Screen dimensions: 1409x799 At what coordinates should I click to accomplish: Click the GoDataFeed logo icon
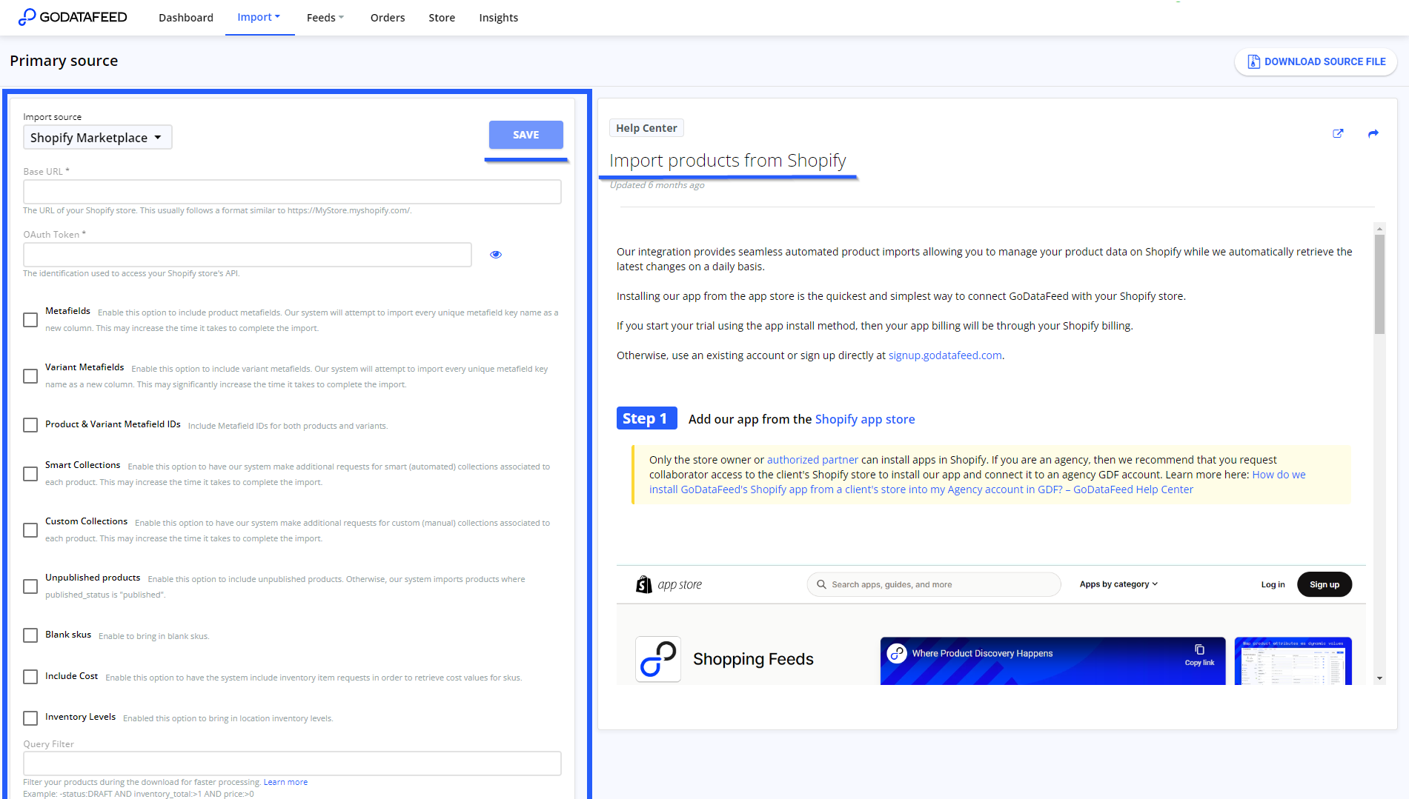27,17
